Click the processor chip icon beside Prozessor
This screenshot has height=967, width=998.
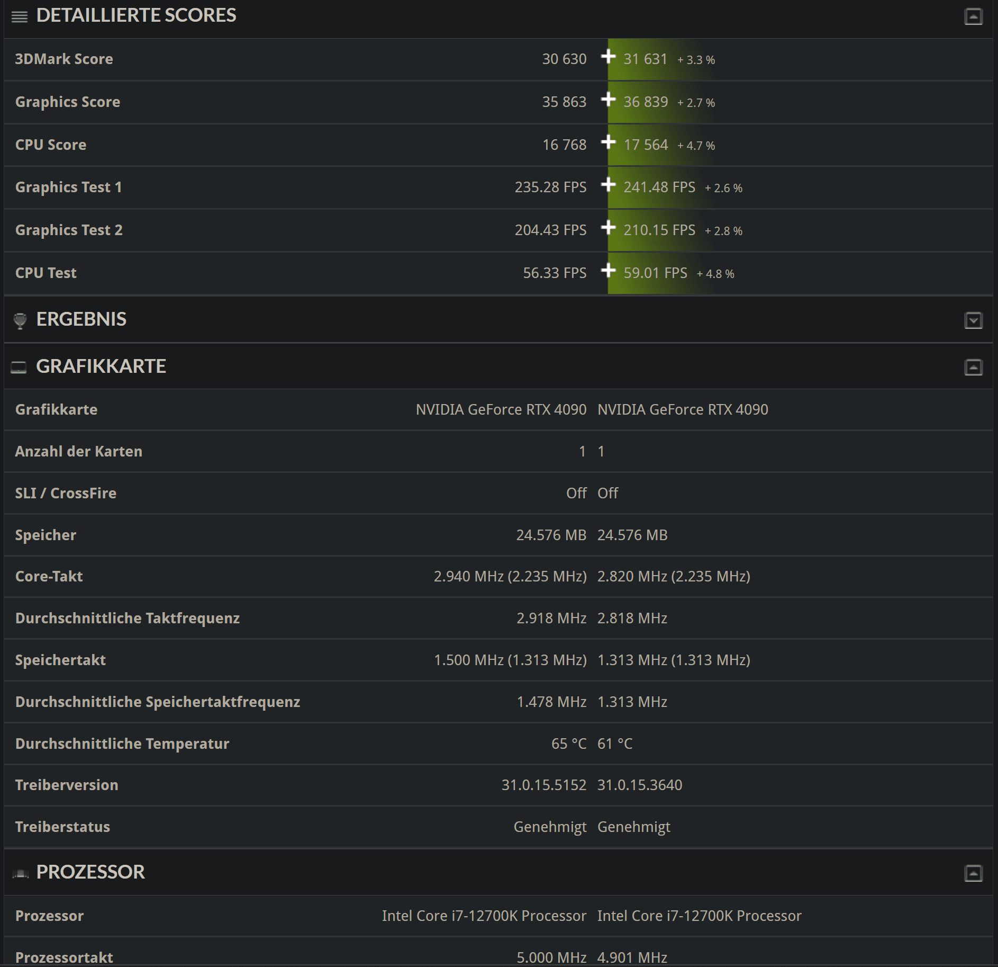(x=20, y=873)
